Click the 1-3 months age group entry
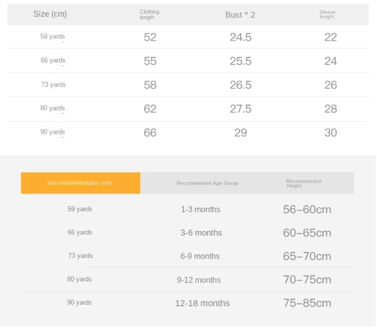The height and width of the screenshot is (329, 377). click(x=201, y=210)
